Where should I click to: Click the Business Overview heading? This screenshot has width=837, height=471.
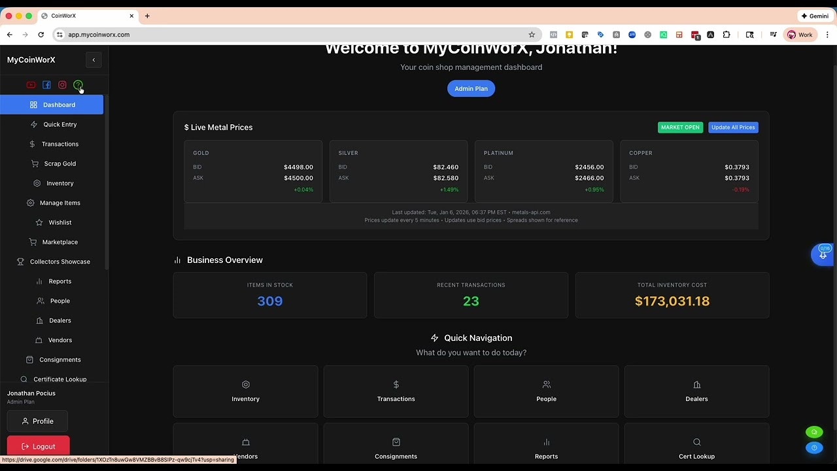coord(224,260)
